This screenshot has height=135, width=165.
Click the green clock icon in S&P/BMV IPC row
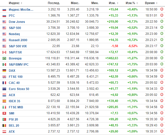pos(162,64)
